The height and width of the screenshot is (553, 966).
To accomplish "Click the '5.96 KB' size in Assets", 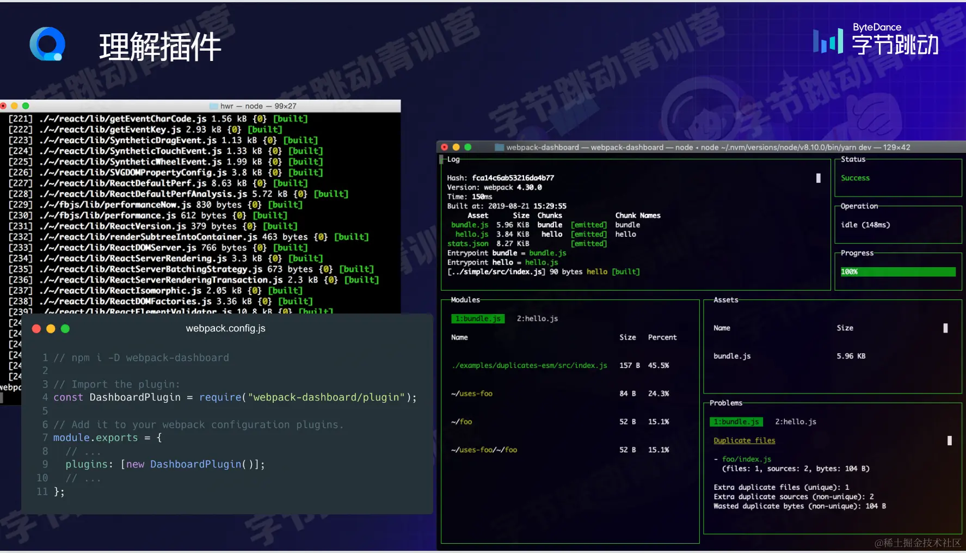I will (x=851, y=356).
